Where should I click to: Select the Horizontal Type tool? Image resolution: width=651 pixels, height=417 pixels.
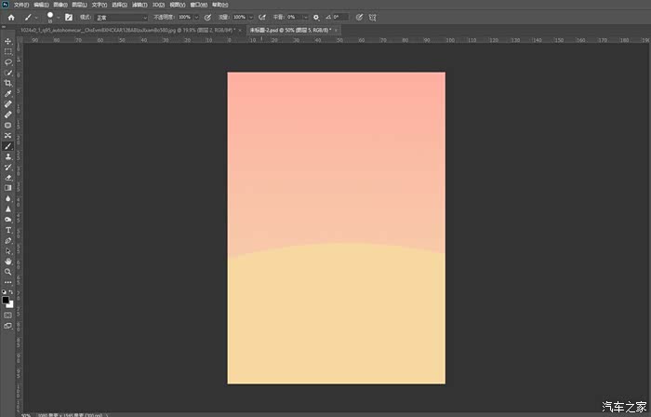8,229
